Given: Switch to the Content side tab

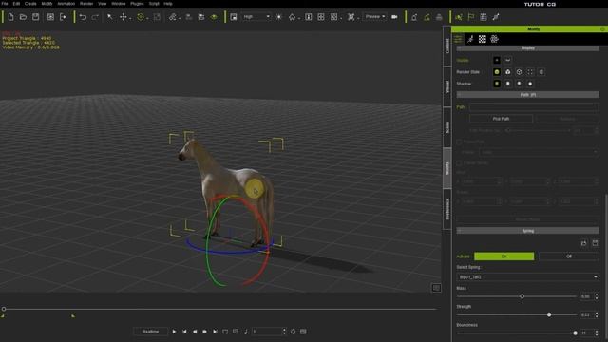Looking at the screenshot, I should [x=447, y=46].
